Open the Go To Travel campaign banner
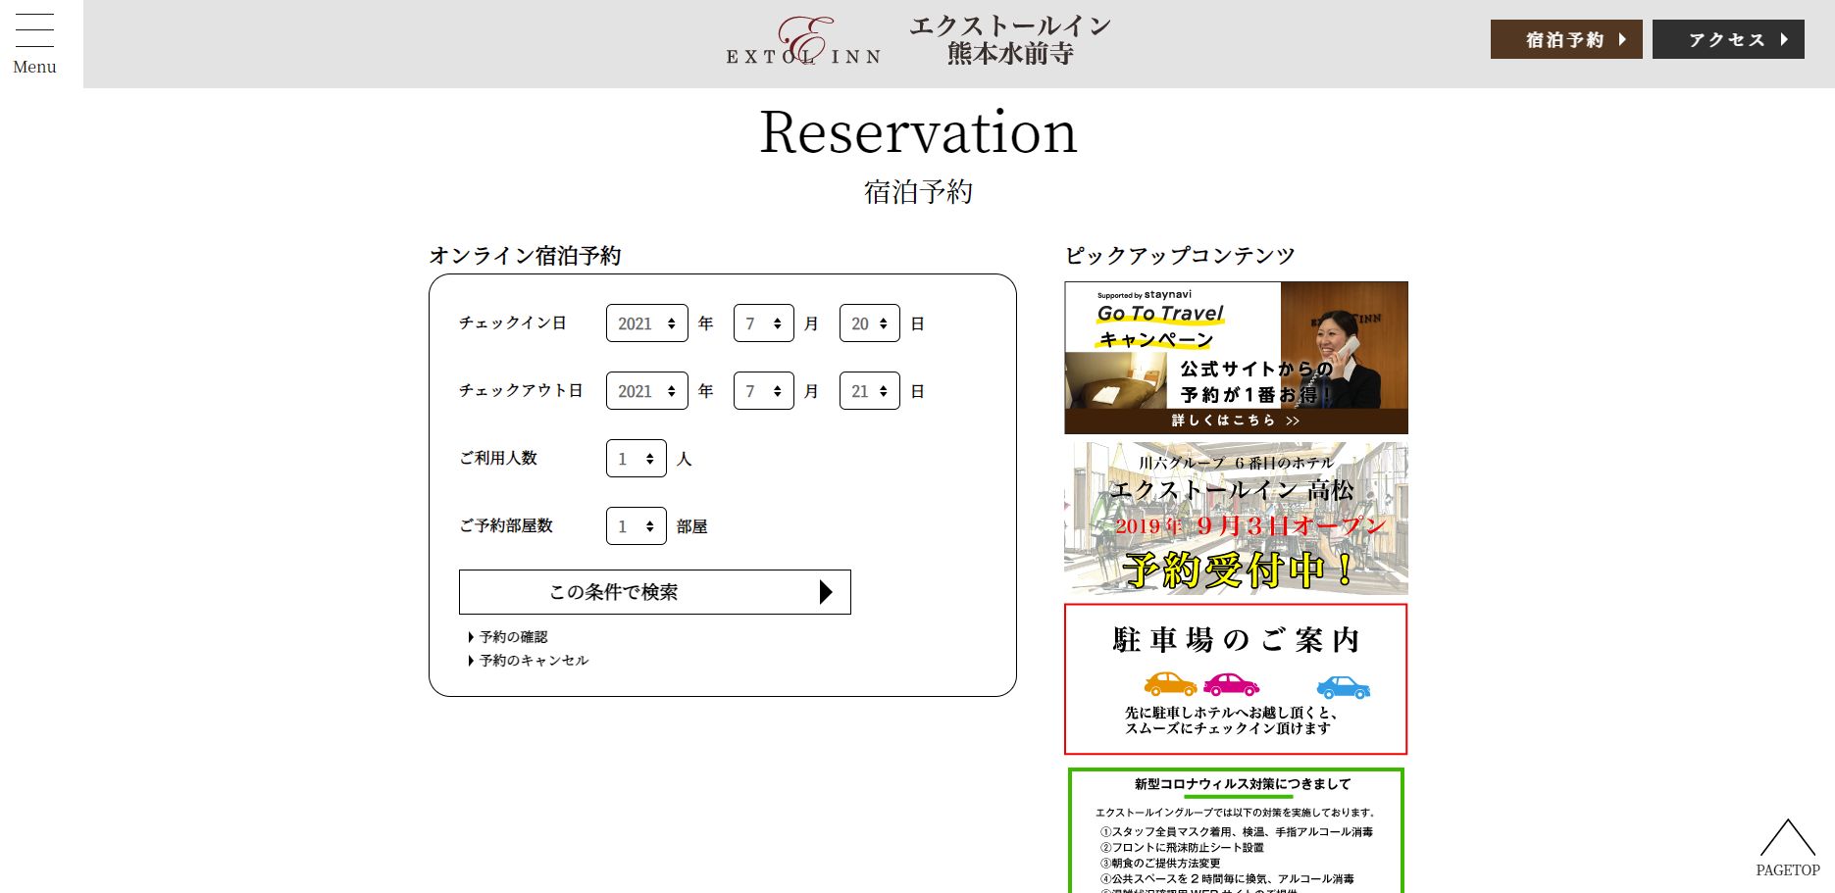Image resolution: width=1835 pixels, height=893 pixels. [1236, 358]
